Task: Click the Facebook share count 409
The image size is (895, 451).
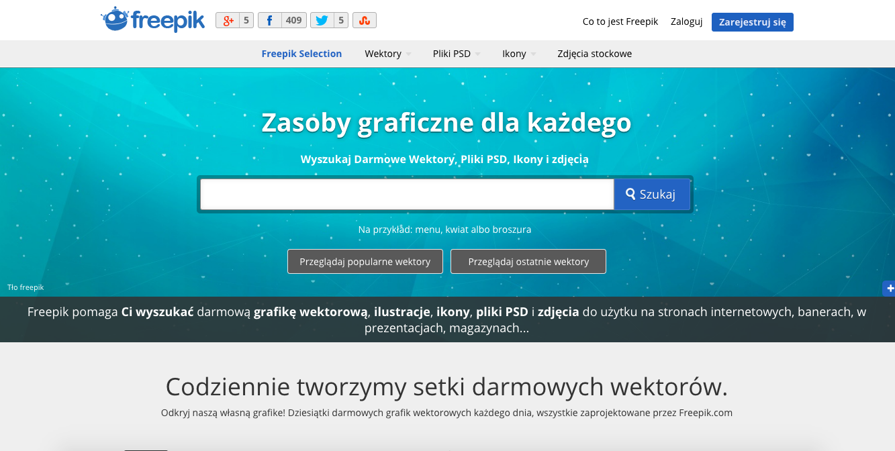Action: (293, 21)
